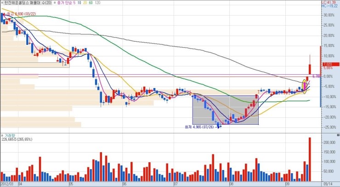The height and width of the screenshot is (187, 340).
Task: Toggle the 20-day moving average legend
Action: tap(91, 3)
